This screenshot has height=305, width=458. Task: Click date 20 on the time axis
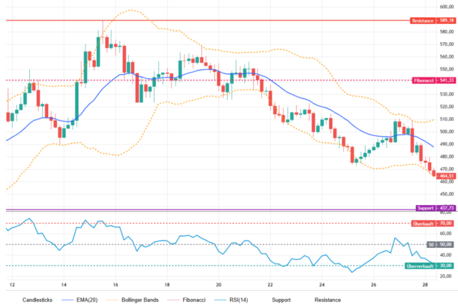218,285
